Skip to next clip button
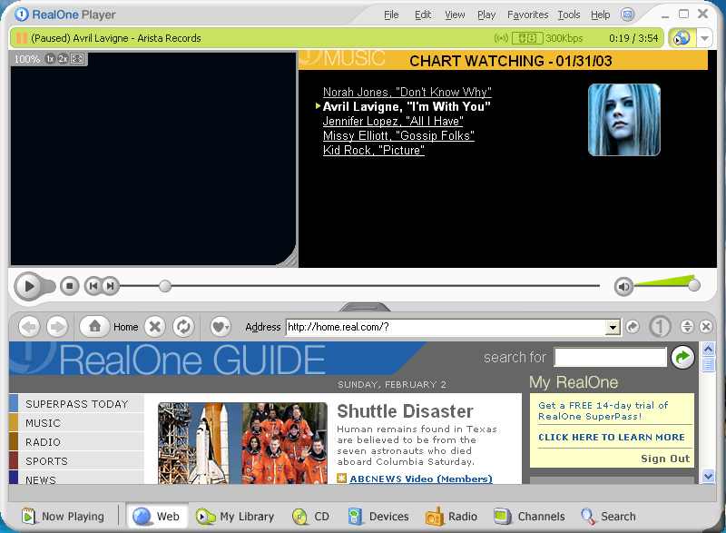This screenshot has width=726, height=533. tap(110, 286)
